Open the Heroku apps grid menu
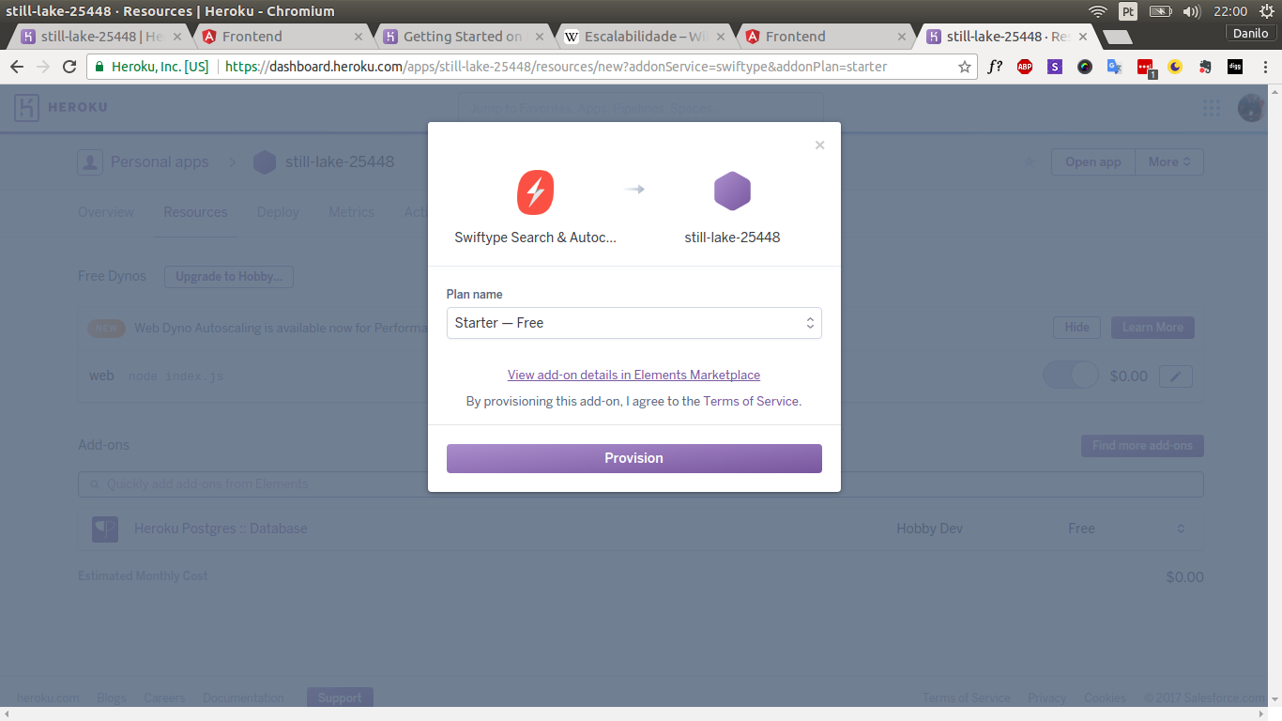The width and height of the screenshot is (1282, 721). pos(1212,108)
